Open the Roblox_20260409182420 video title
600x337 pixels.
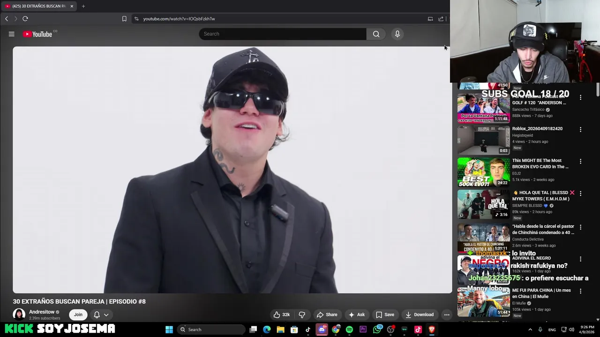[537, 129]
